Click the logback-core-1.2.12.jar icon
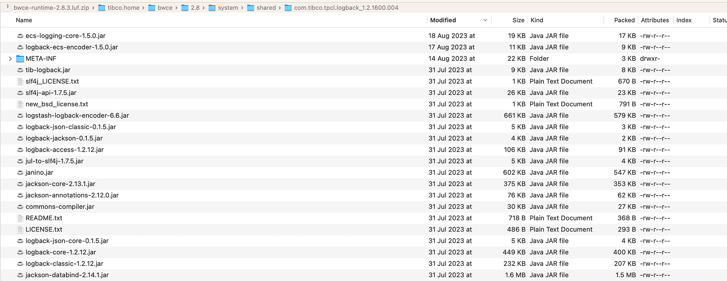727x281 pixels. 20,252
